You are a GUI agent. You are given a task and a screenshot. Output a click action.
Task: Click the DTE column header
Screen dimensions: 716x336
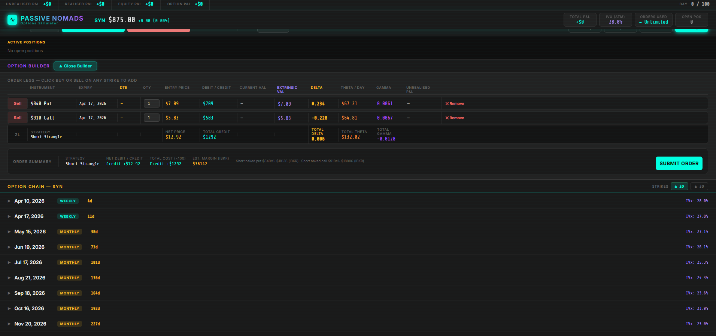123,88
